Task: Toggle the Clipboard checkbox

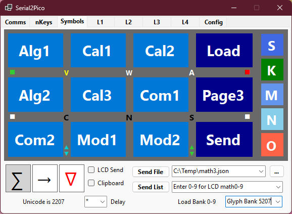Action: [91, 183]
